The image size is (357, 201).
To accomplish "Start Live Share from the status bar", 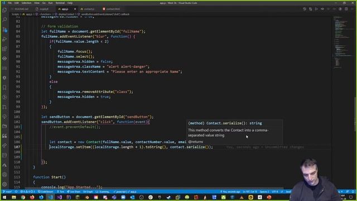I will click(74, 192).
